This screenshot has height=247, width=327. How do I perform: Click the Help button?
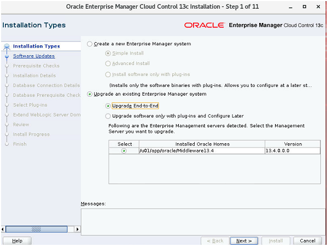[x=17, y=241]
